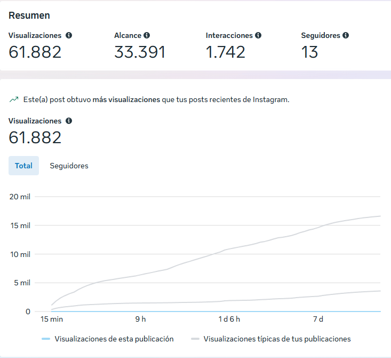The image size is (391, 358).
Task: Click the 1.742 Interacciones value
Action: [226, 52]
